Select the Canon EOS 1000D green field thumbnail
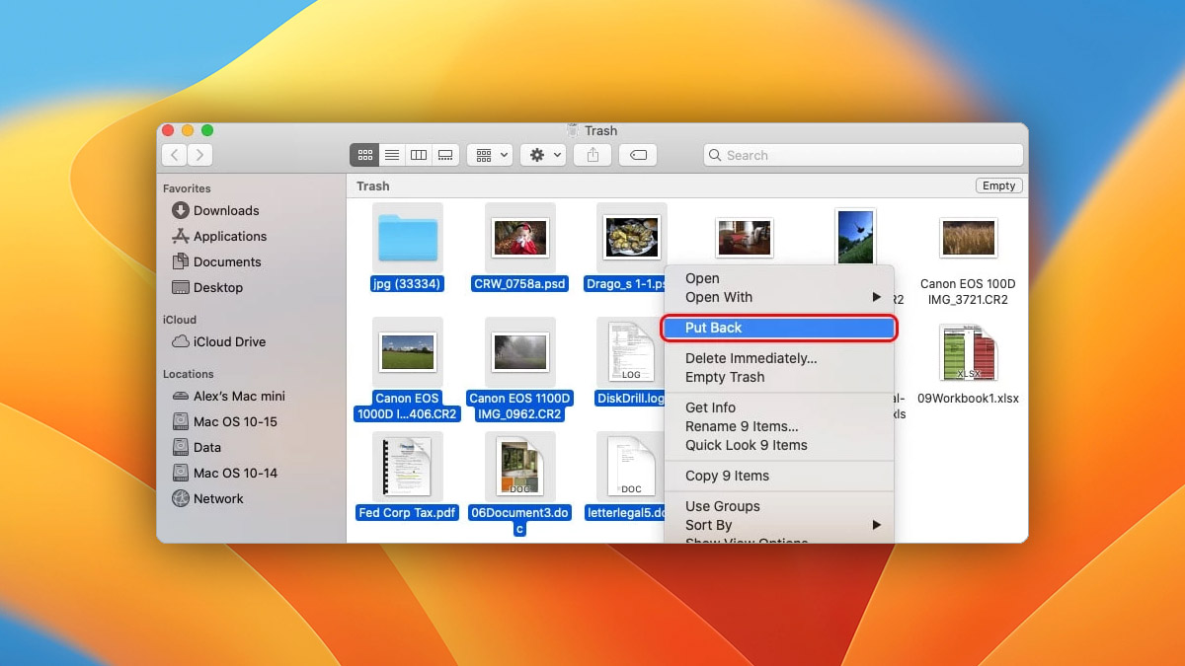Screen dimensions: 1185x666 (408, 352)
